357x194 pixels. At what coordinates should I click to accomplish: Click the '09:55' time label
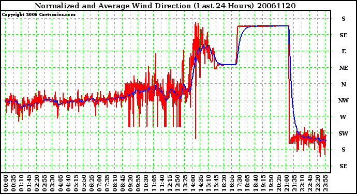point(138,183)
